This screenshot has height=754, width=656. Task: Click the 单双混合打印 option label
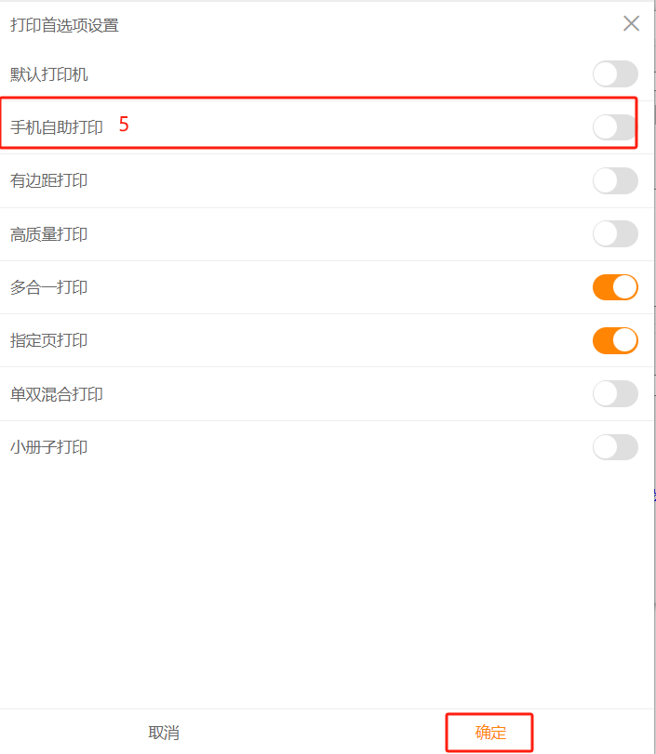(57, 394)
